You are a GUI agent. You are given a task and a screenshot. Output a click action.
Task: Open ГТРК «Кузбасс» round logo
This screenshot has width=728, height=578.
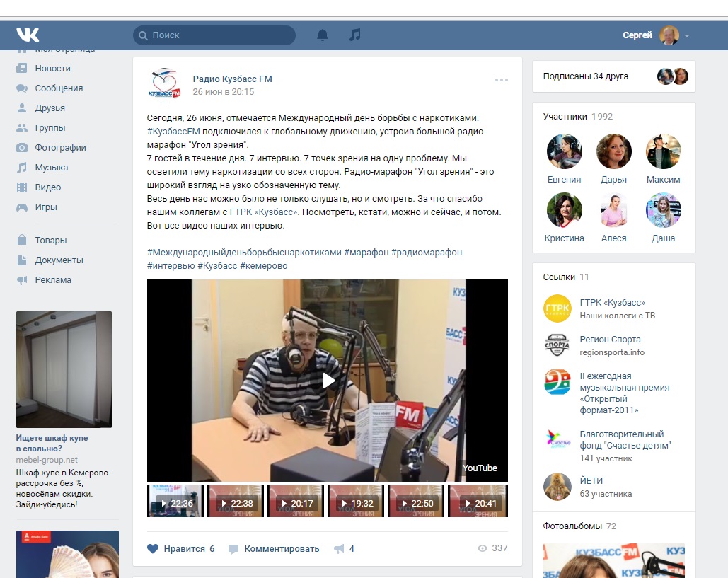(x=557, y=308)
